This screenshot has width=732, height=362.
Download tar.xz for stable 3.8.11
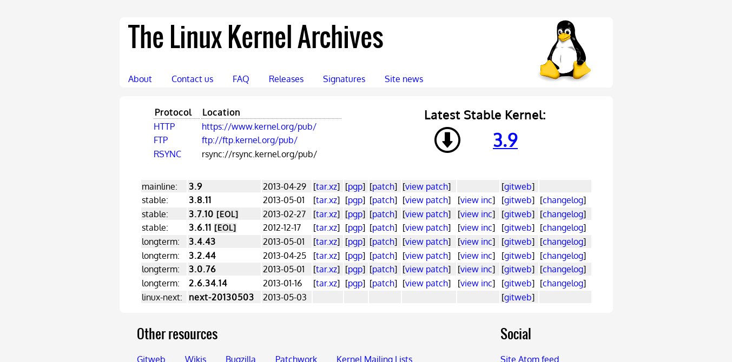tap(327, 200)
